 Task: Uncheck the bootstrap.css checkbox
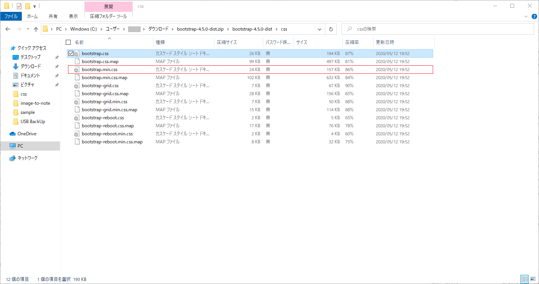pyautogui.click(x=71, y=54)
